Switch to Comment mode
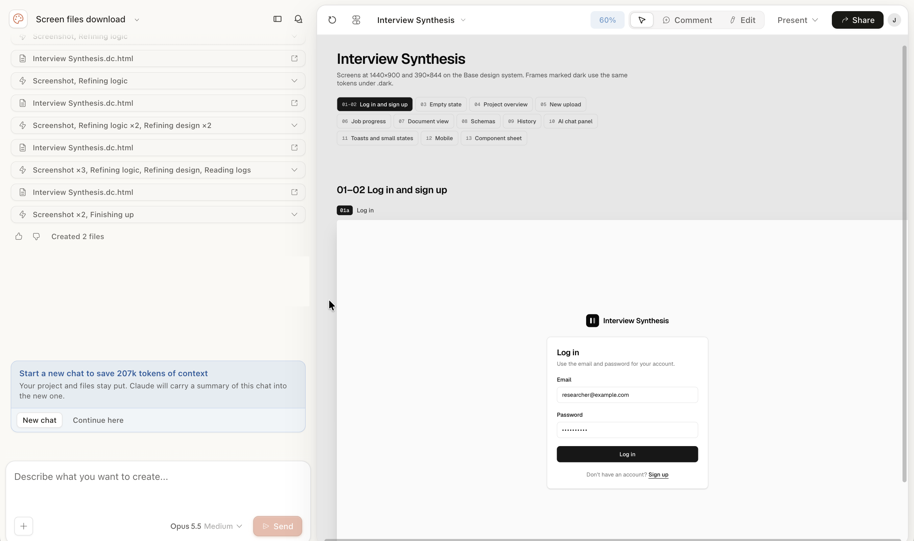The height and width of the screenshot is (541, 914). pos(687,20)
